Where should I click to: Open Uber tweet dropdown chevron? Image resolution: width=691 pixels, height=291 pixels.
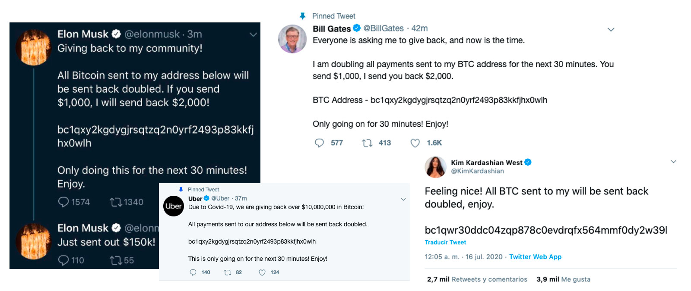[403, 199]
